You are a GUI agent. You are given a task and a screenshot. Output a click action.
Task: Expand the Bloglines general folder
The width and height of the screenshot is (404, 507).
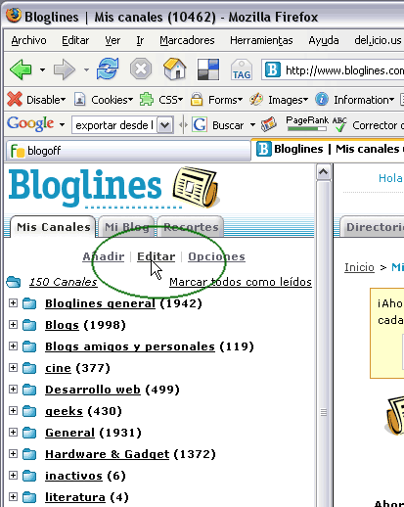tap(13, 302)
